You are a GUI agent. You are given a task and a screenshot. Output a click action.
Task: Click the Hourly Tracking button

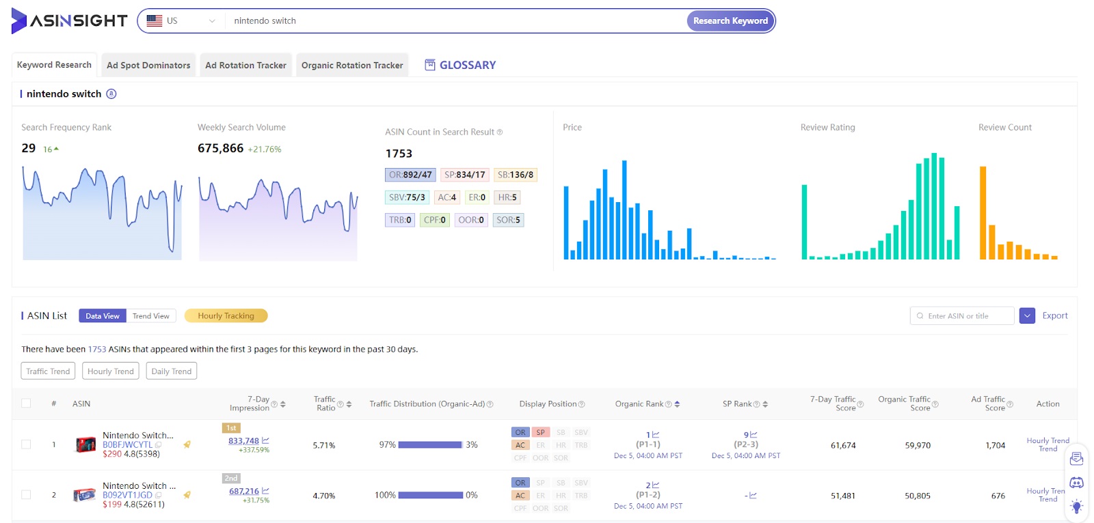[226, 316]
